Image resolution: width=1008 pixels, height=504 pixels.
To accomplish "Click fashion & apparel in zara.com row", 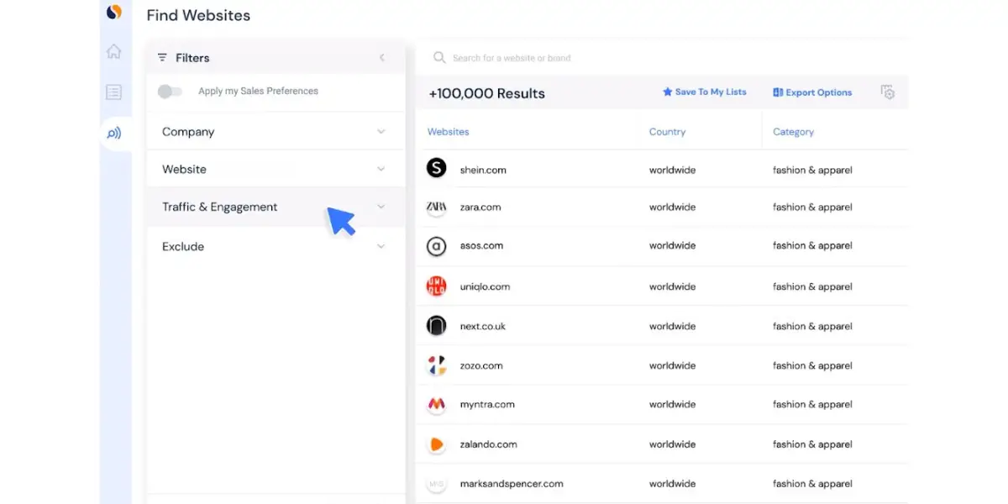I will point(812,207).
